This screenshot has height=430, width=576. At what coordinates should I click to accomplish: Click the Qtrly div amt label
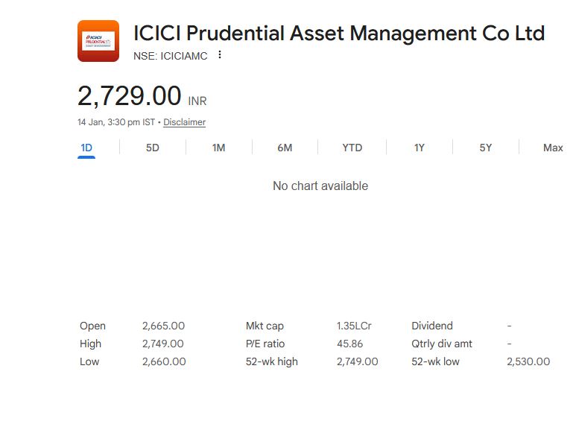tap(442, 344)
